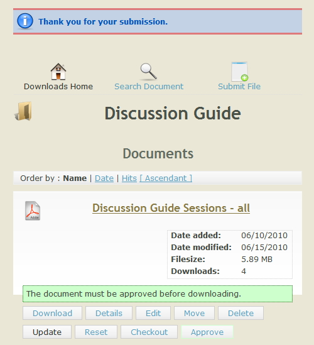Click the Submit File page icon
Image resolution: width=314 pixels, height=345 pixels.
pos(239,72)
